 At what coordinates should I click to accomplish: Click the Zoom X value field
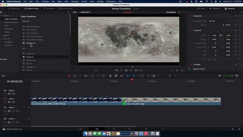214,35
